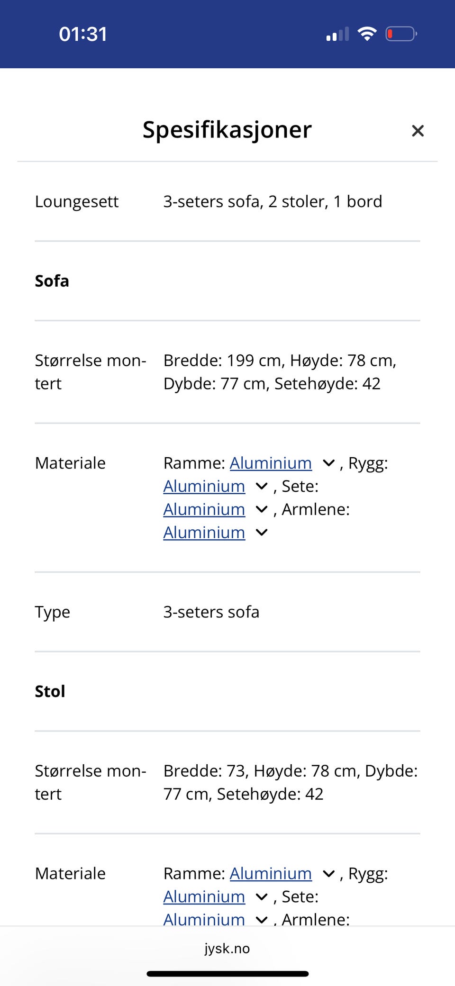
Task: Expand the Rygg dropdown in Stol section
Action: coord(261,896)
